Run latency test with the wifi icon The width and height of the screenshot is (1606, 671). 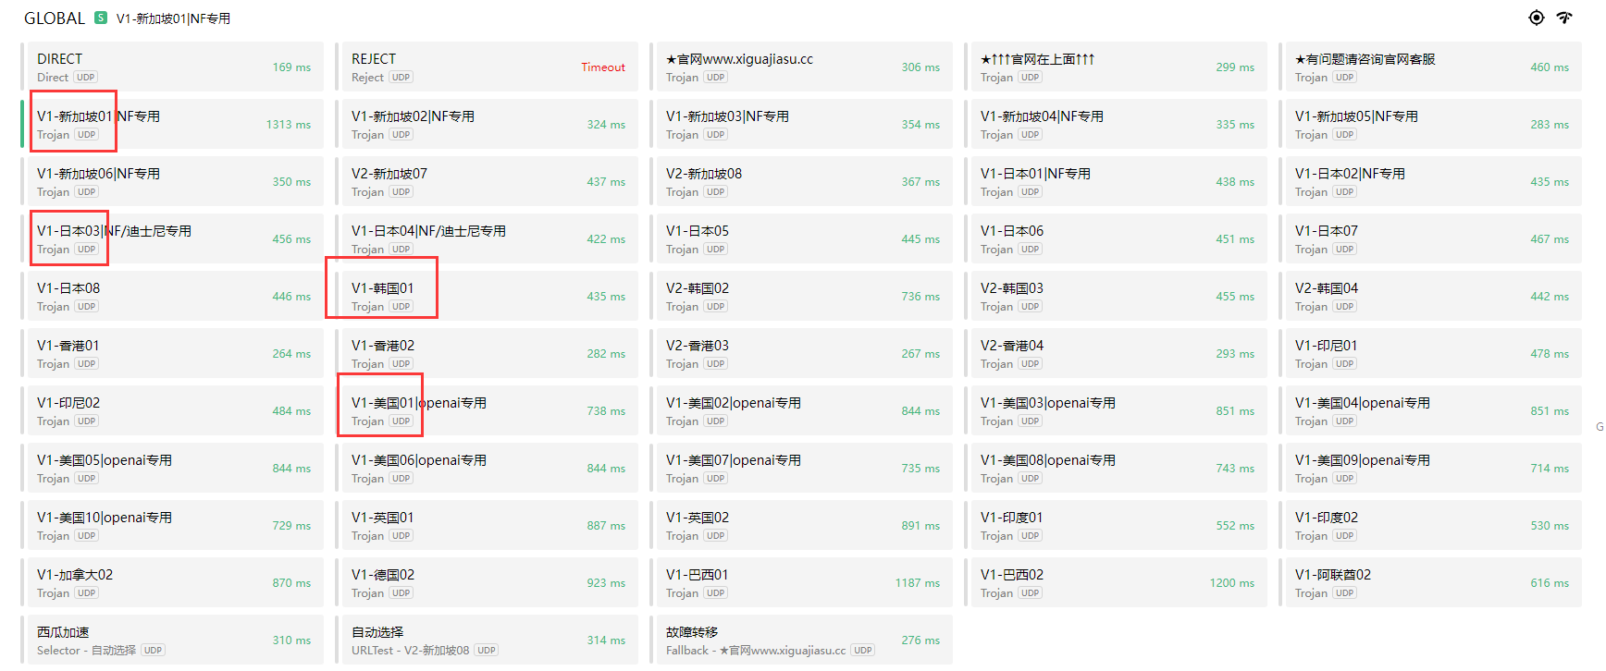click(x=1564, y=18)
